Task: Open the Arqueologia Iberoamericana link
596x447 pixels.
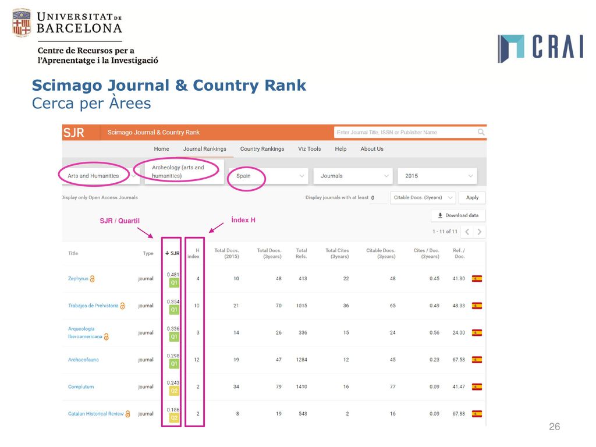Action: [85, 332]
